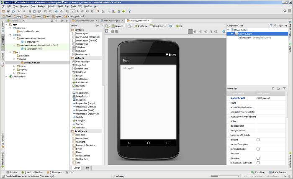Click the search everywhere magnifier icon
This screenshot has width=293, height=179.
[x=285, y=11]
